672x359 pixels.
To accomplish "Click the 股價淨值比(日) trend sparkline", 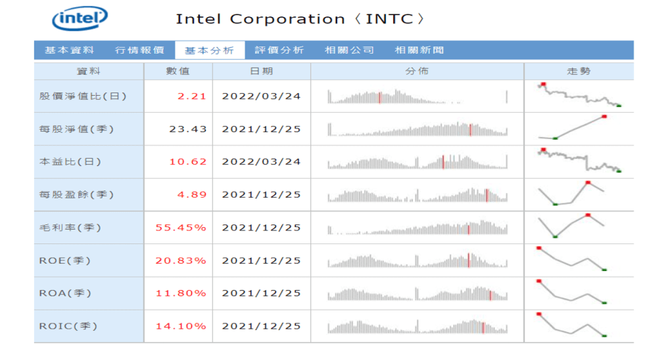I will 579,96.
